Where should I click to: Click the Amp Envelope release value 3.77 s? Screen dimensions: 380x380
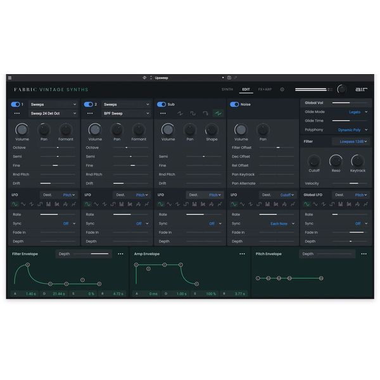pyautogui.click(x=233, y=294)
